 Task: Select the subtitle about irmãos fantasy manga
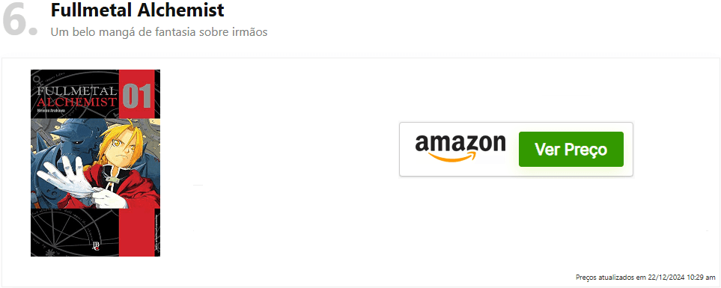click(x=159, y=32)
